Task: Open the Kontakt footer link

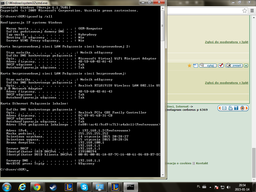Action: coord(202,163)
